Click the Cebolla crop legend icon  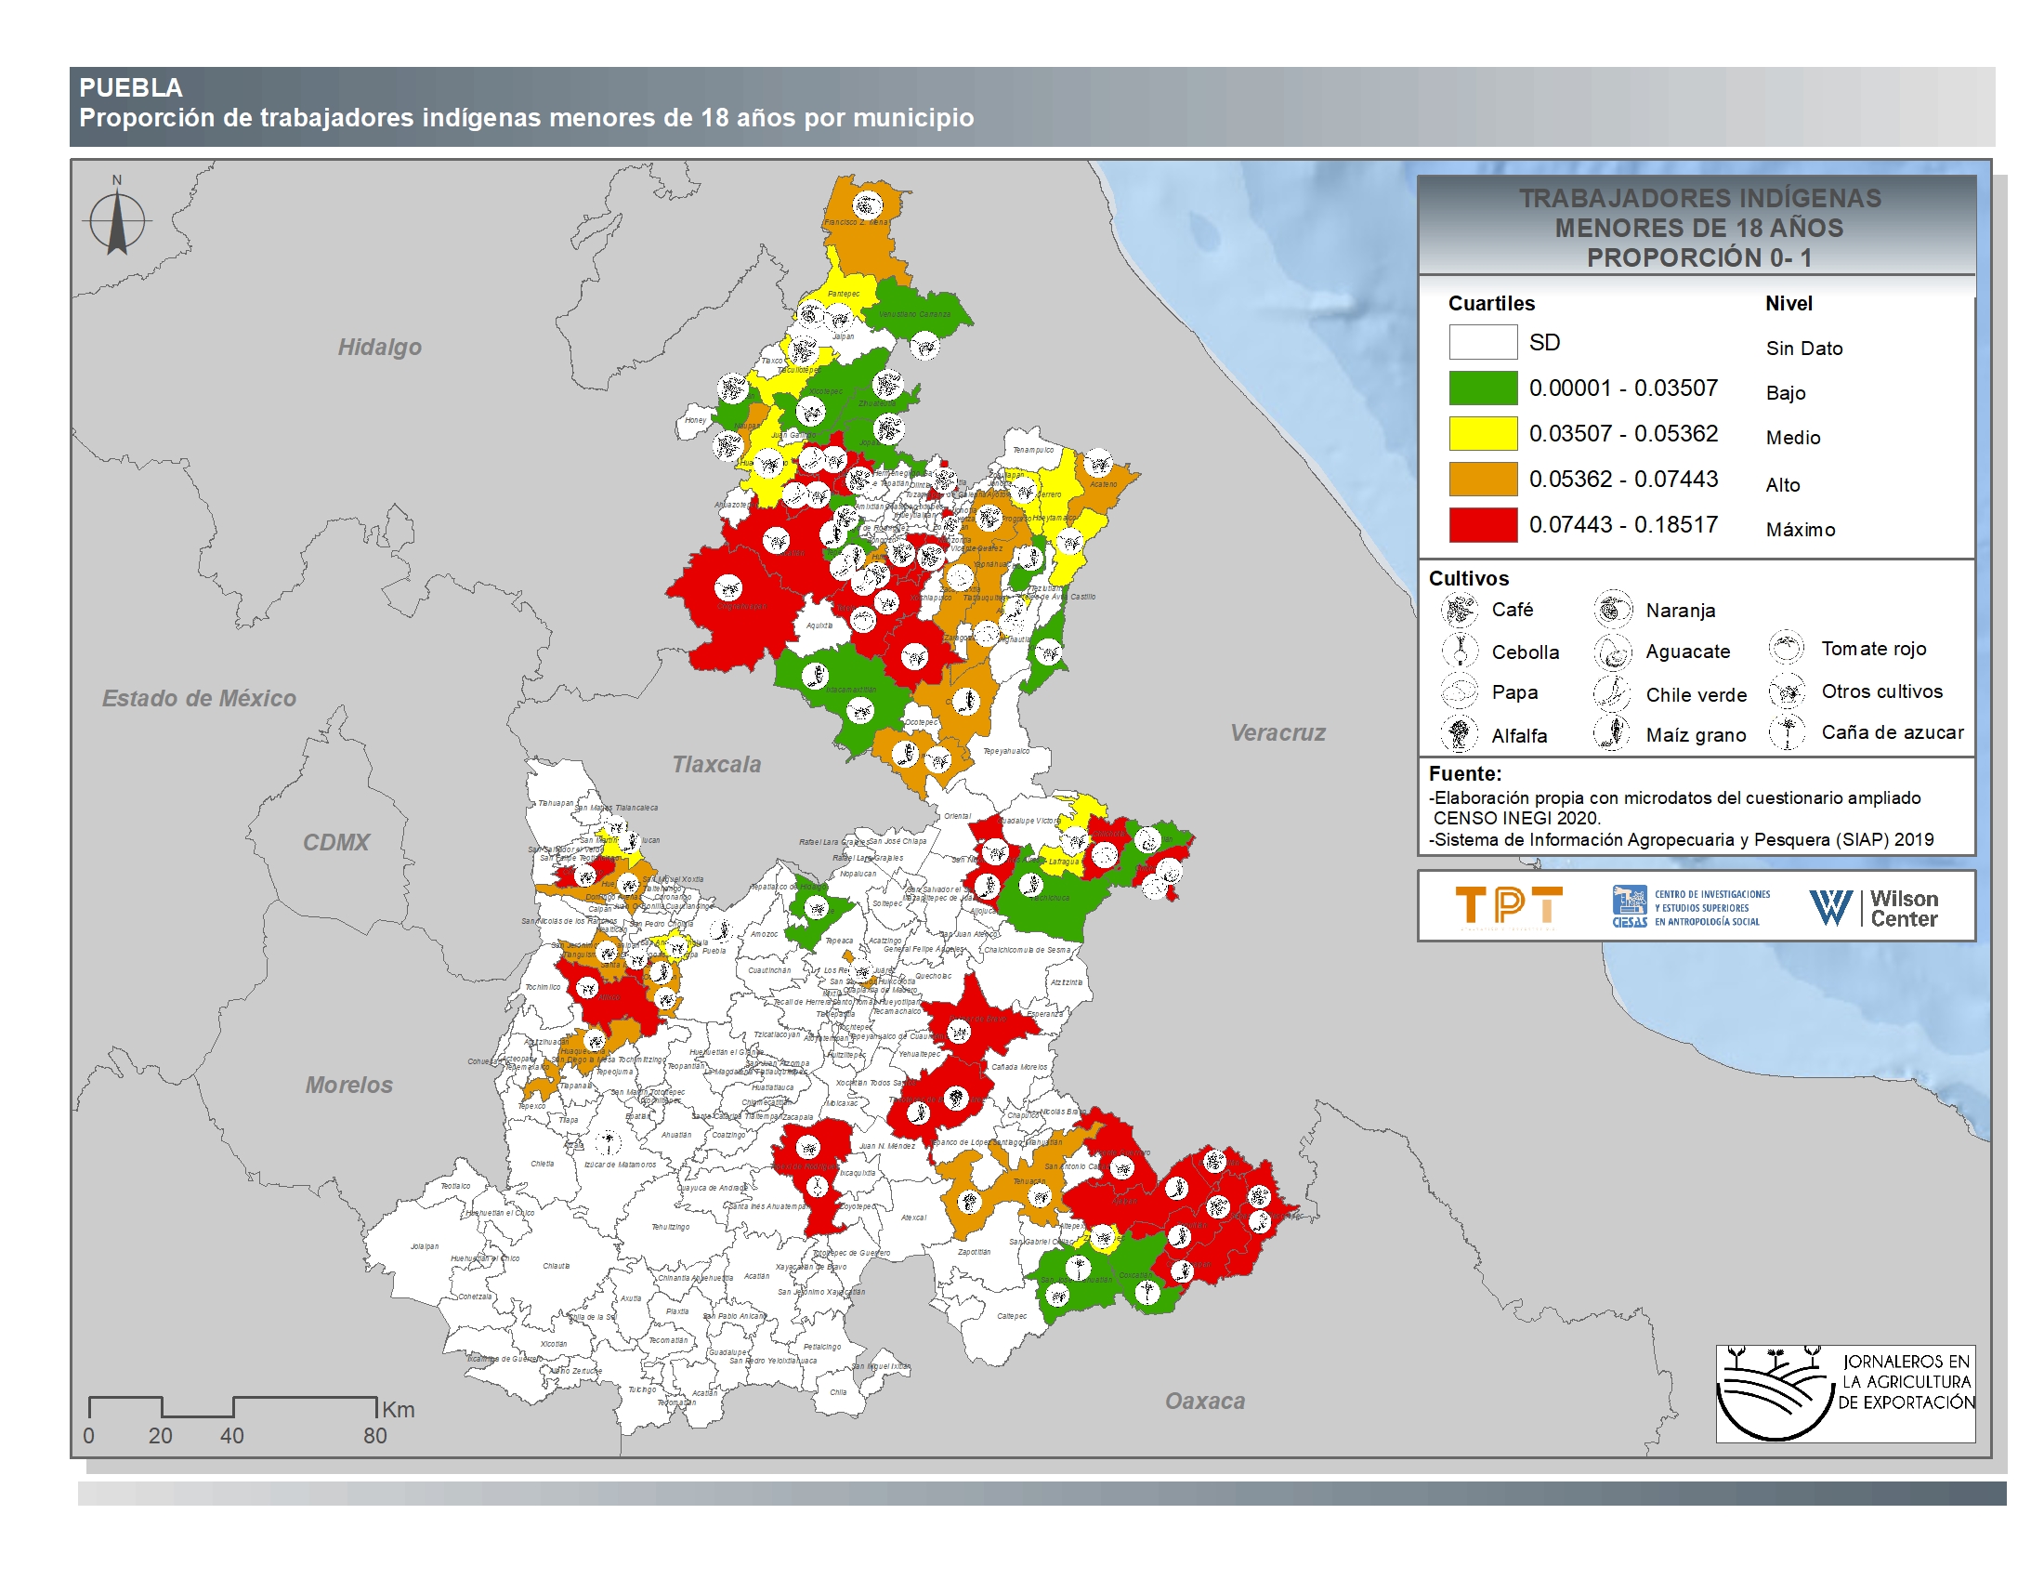pos(1459,651)
